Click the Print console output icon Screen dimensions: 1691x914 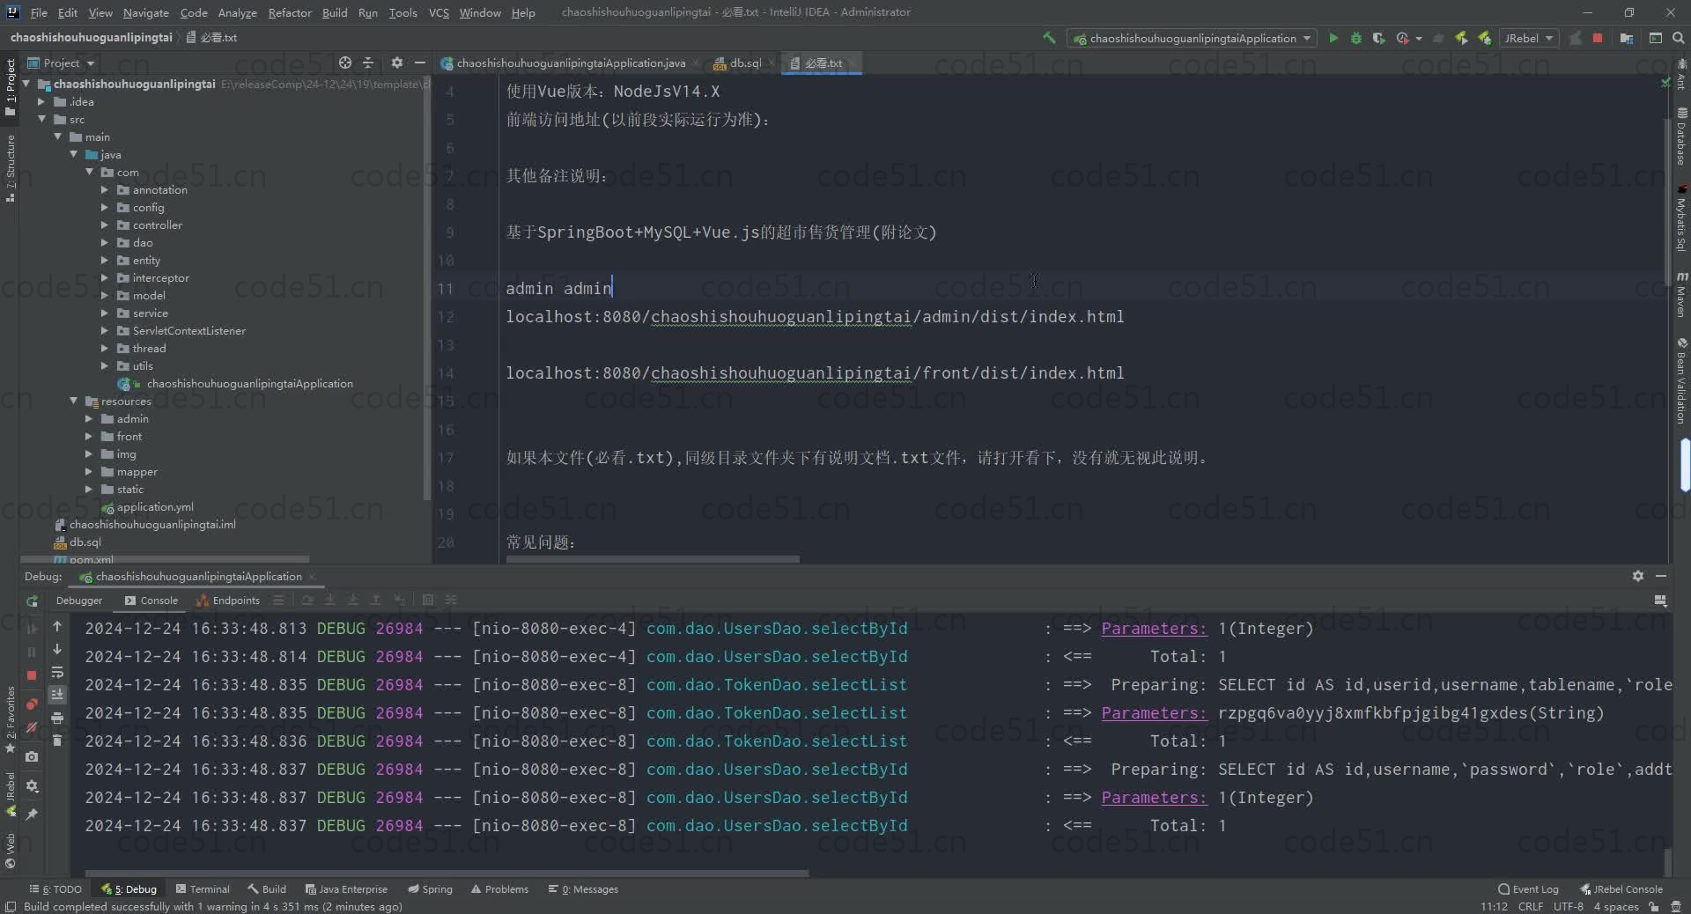click(57, 718)
